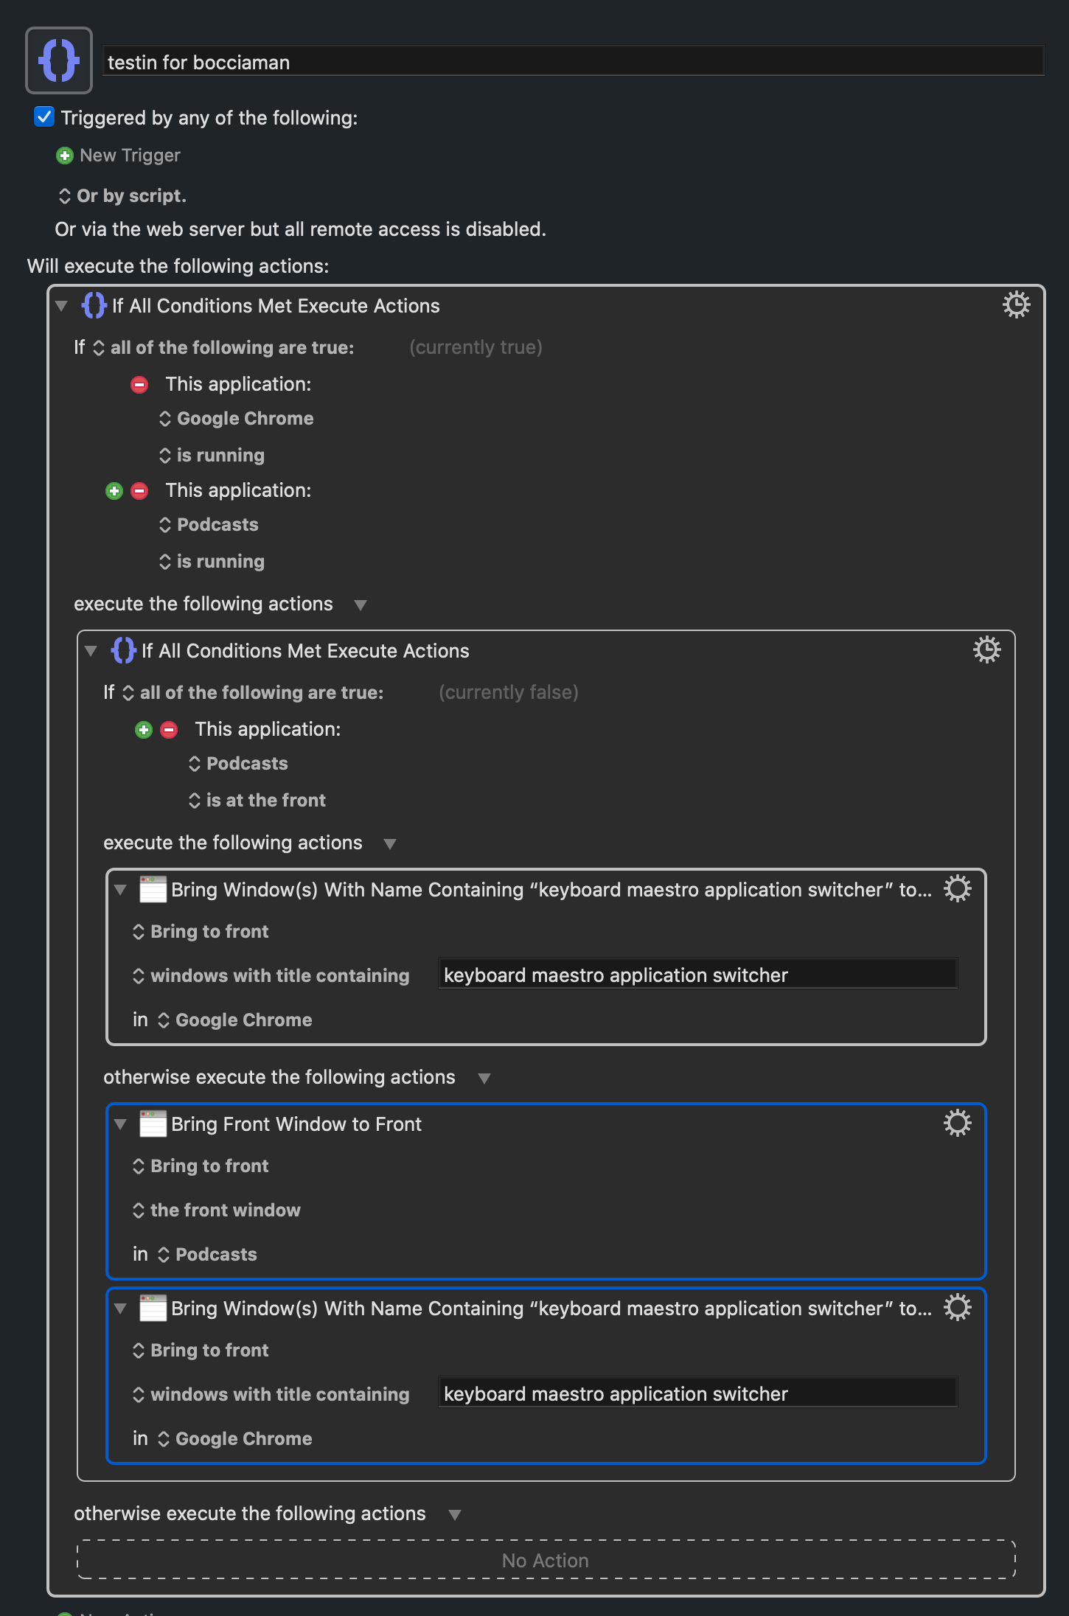Open gear menu of first Bring Window(s) action
Image resolution: width=1069 pixels, height=1616 pixels.
[957, 888]
